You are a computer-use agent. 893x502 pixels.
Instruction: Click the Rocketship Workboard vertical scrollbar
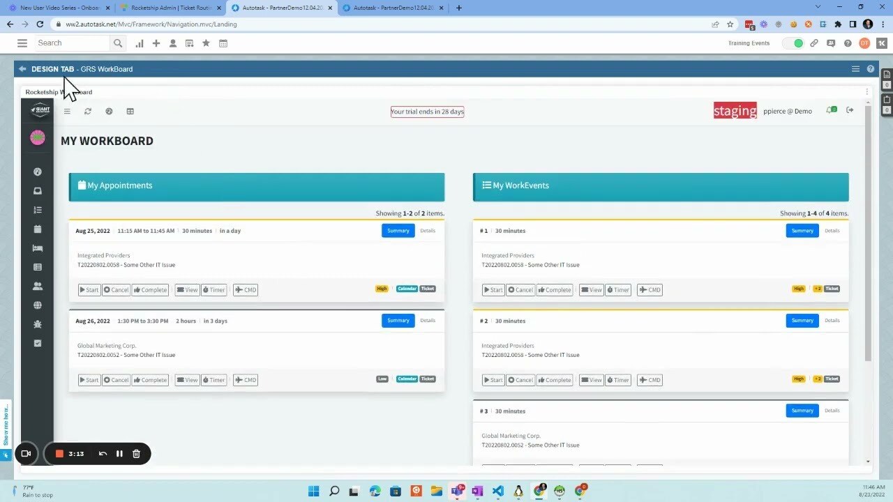click(868, 235)
